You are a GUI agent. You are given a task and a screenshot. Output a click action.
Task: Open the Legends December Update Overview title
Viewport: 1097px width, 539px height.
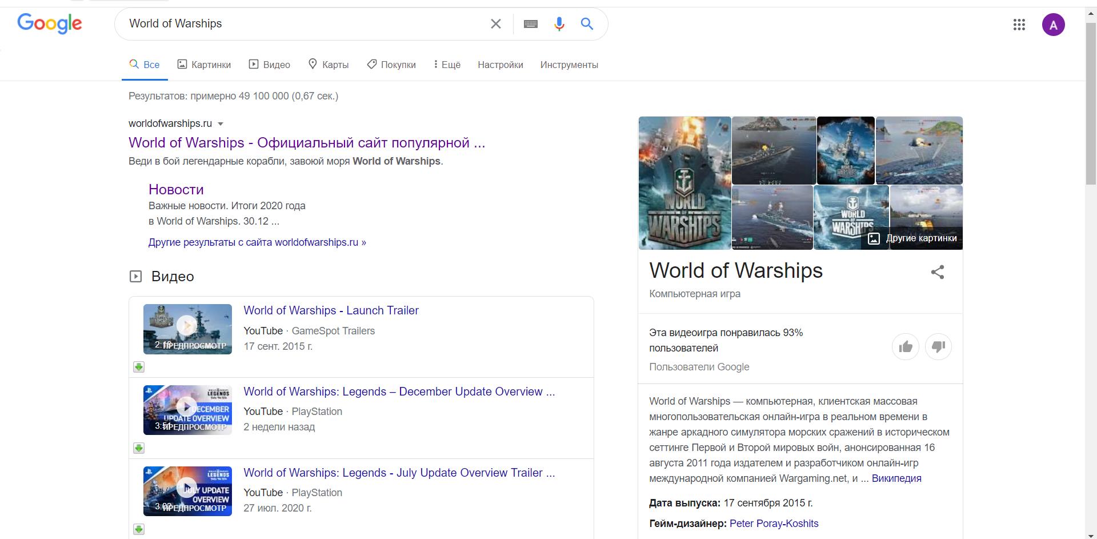pyautogui.click(x=399, y=392)
